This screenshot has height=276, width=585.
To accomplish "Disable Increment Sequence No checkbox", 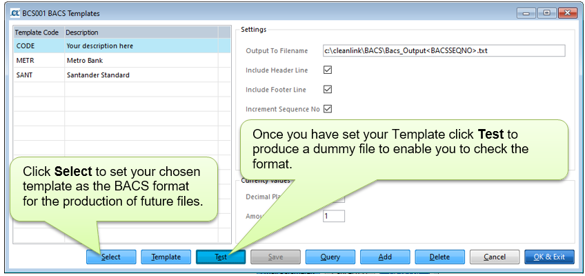I will 328,109.
